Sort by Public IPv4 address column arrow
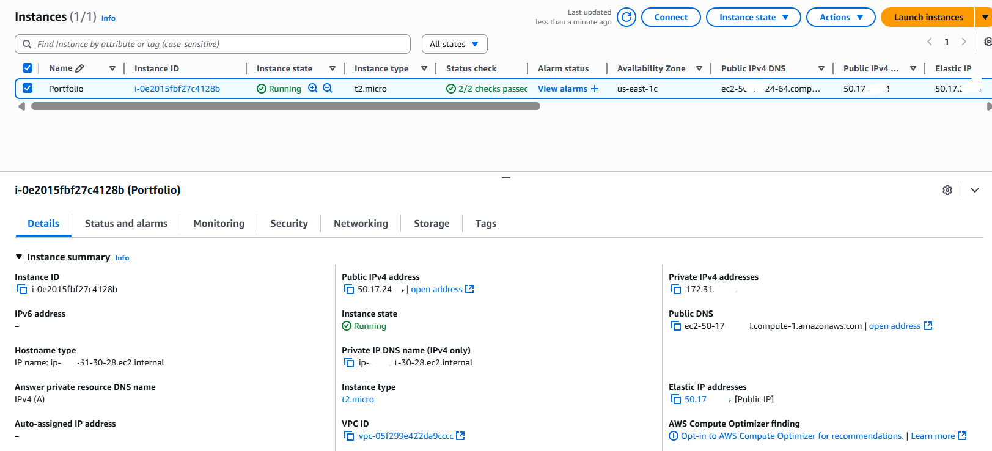 tap(913, 68)
